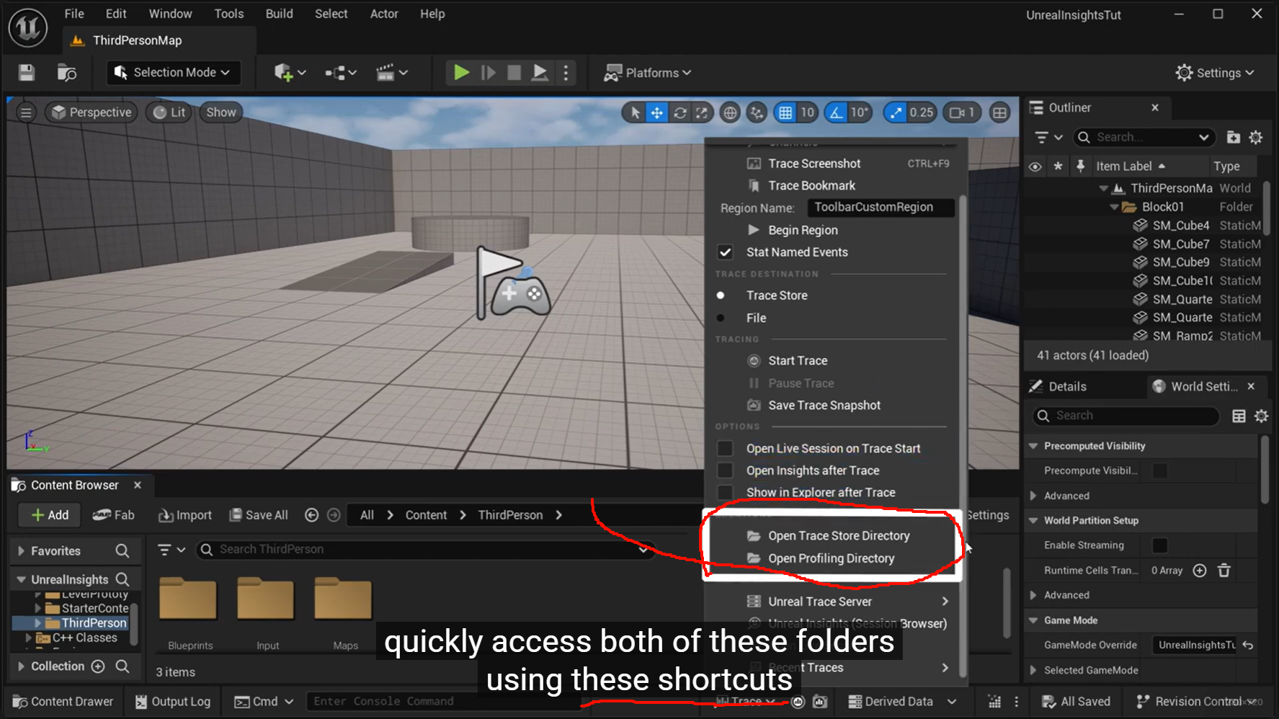Toggle grid snapping icon

click(785, 112)
